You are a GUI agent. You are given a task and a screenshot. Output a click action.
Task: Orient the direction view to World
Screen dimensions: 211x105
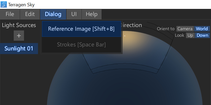(202, 29)
